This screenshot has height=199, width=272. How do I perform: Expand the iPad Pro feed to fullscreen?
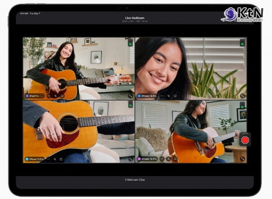(x=131, y=96)
